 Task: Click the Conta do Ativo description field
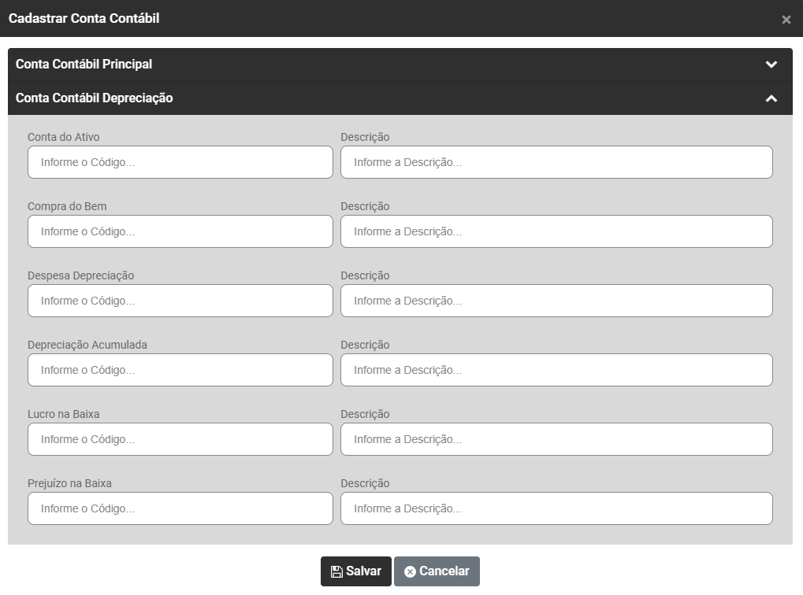point(556,162)
